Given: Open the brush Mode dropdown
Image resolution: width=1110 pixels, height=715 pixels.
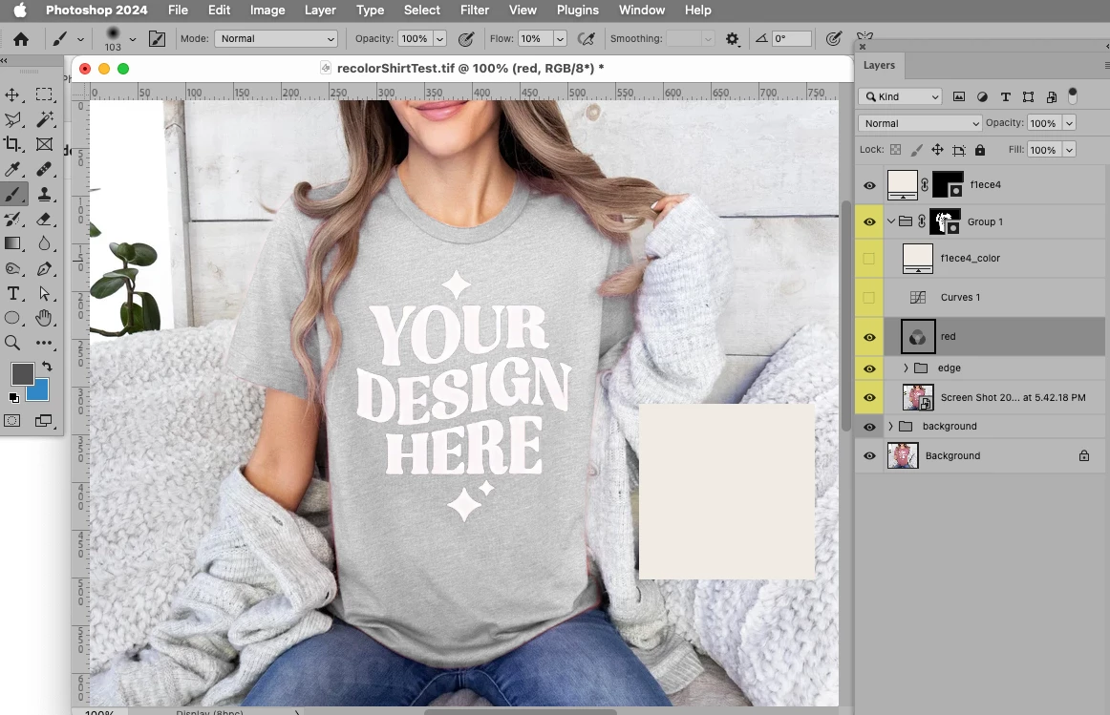Looking at the screenshot, I should pos(277,39).
